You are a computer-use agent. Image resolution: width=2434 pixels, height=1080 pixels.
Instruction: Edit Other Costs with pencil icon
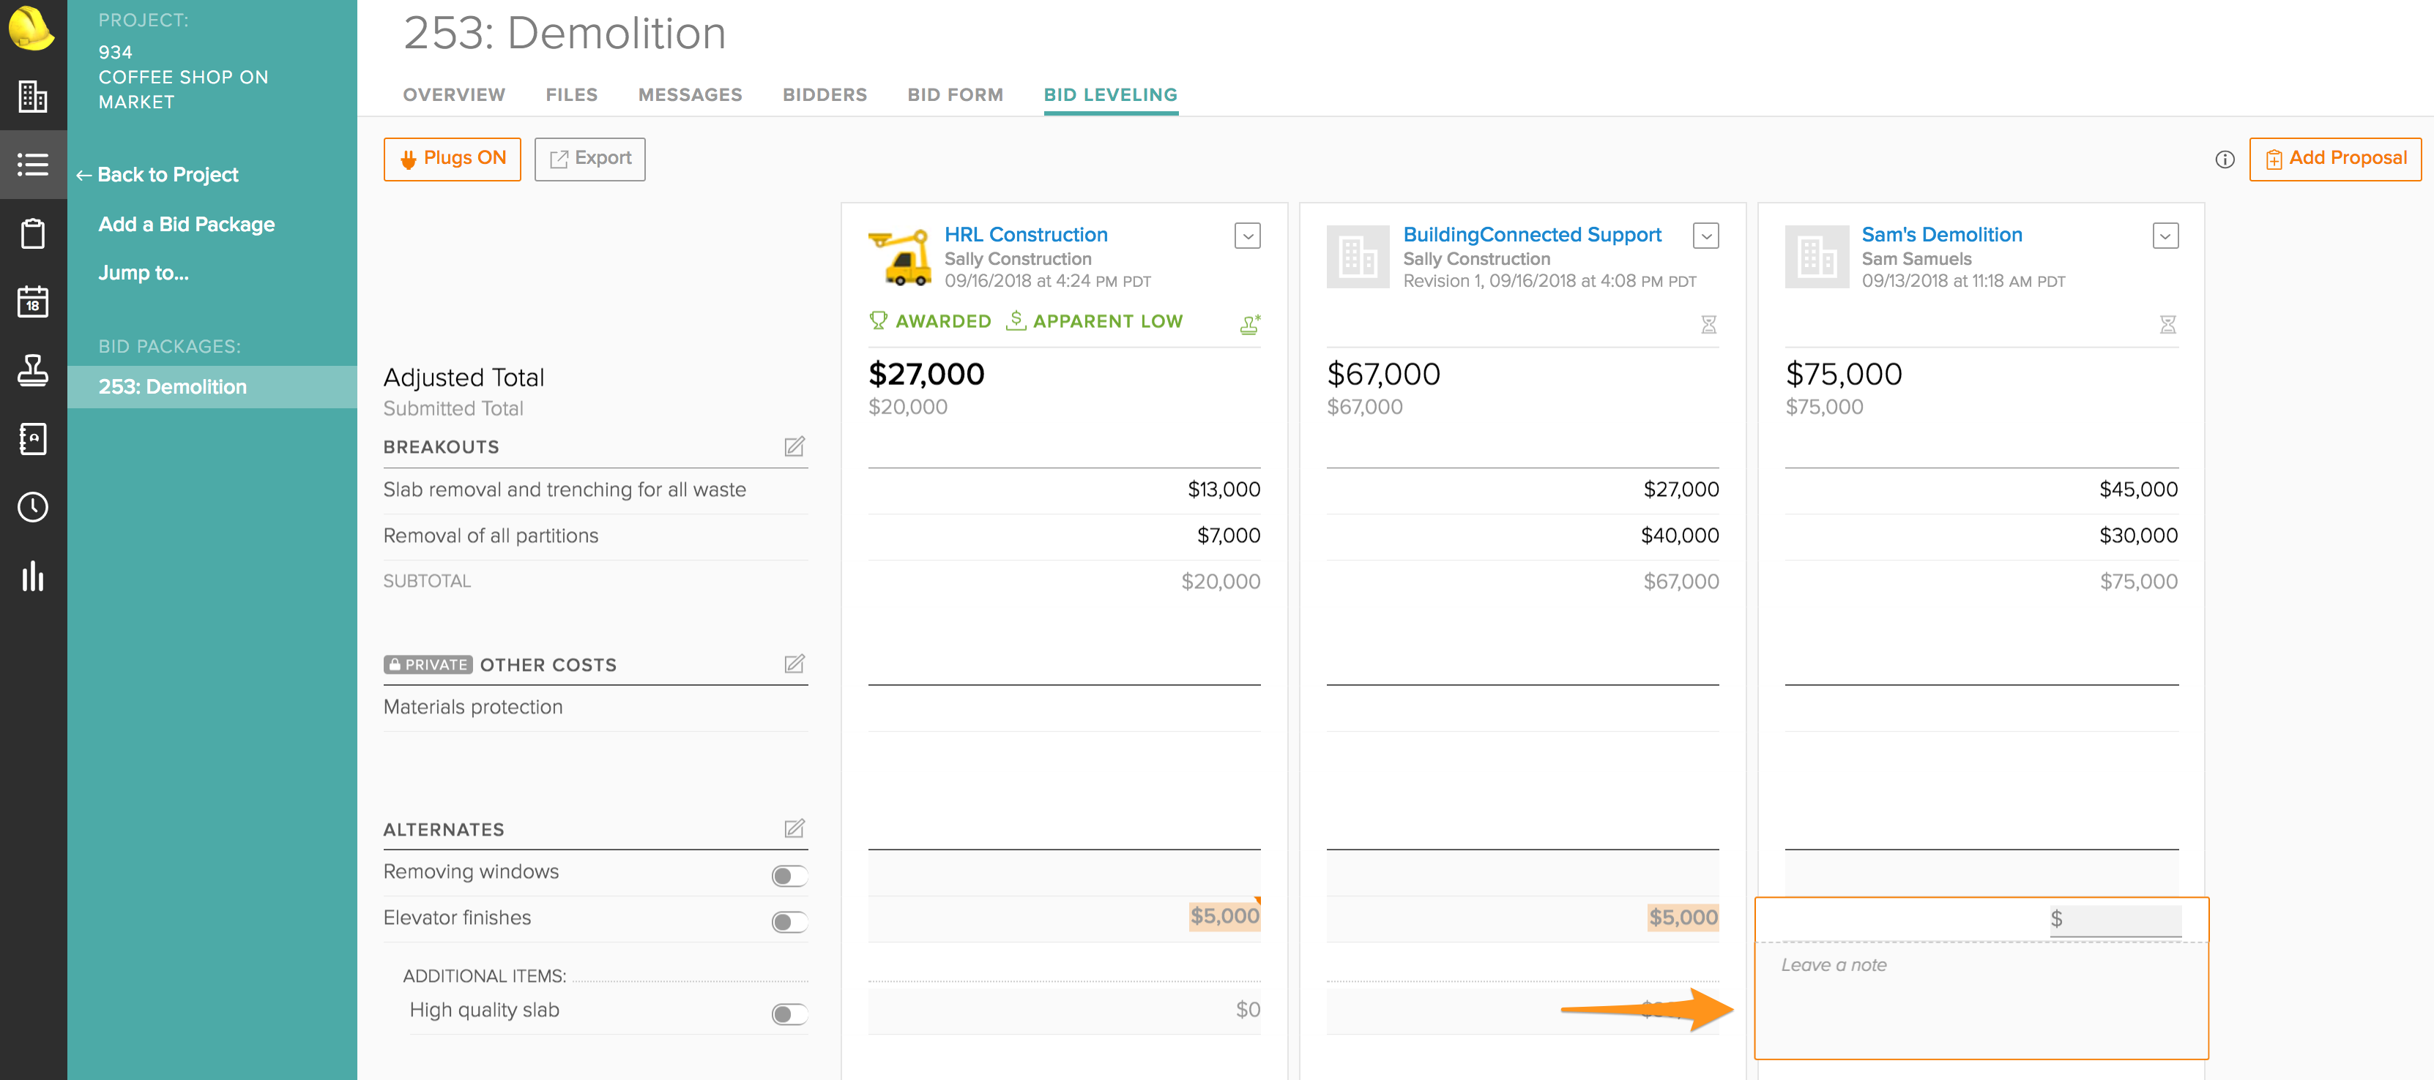pyautogui.click(x=794, y=664)
